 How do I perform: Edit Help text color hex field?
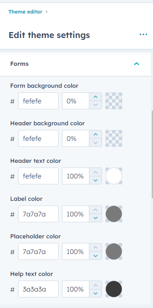[x=38, y=289]
